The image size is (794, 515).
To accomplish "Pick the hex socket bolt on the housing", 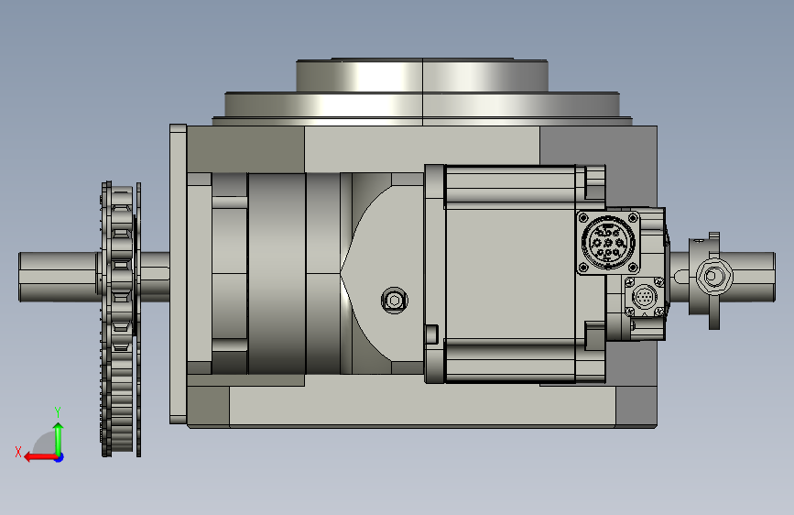I will [395, 301].
